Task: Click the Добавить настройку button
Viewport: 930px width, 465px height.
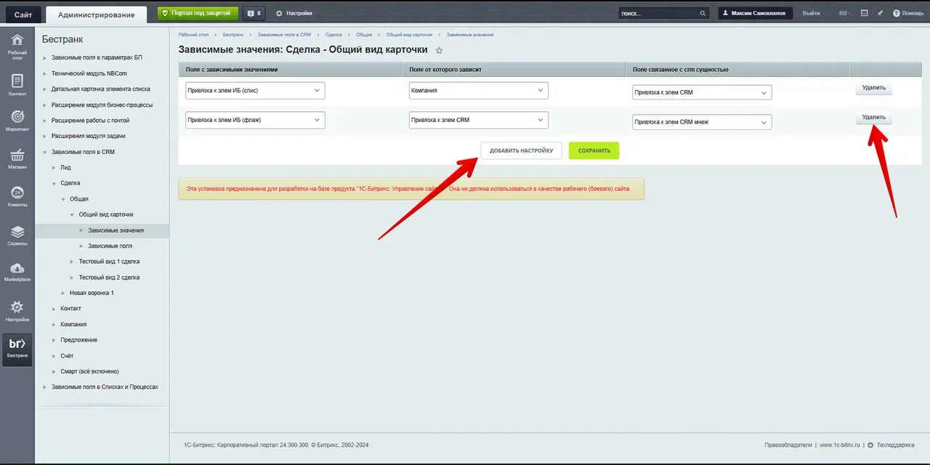Action: pos(521,150)
